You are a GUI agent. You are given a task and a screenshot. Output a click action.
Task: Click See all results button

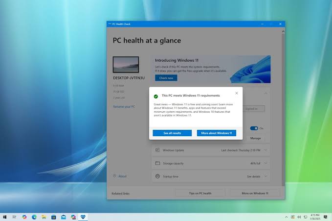point(172,133)
